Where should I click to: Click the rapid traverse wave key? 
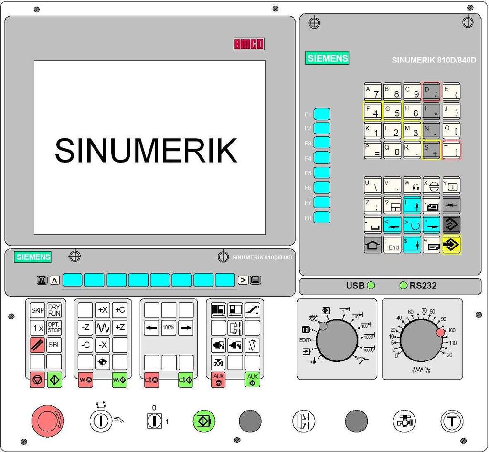tap(103, 327)
